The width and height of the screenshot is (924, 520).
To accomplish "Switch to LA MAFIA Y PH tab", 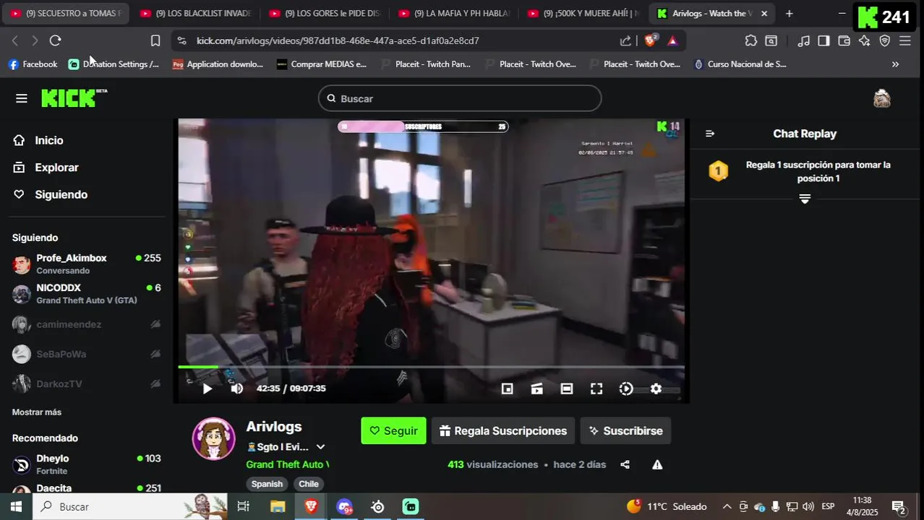I will click(455, 14).
